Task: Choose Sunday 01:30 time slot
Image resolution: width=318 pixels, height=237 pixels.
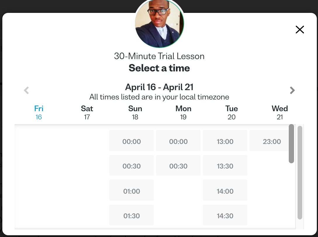Action: (132, 215)
